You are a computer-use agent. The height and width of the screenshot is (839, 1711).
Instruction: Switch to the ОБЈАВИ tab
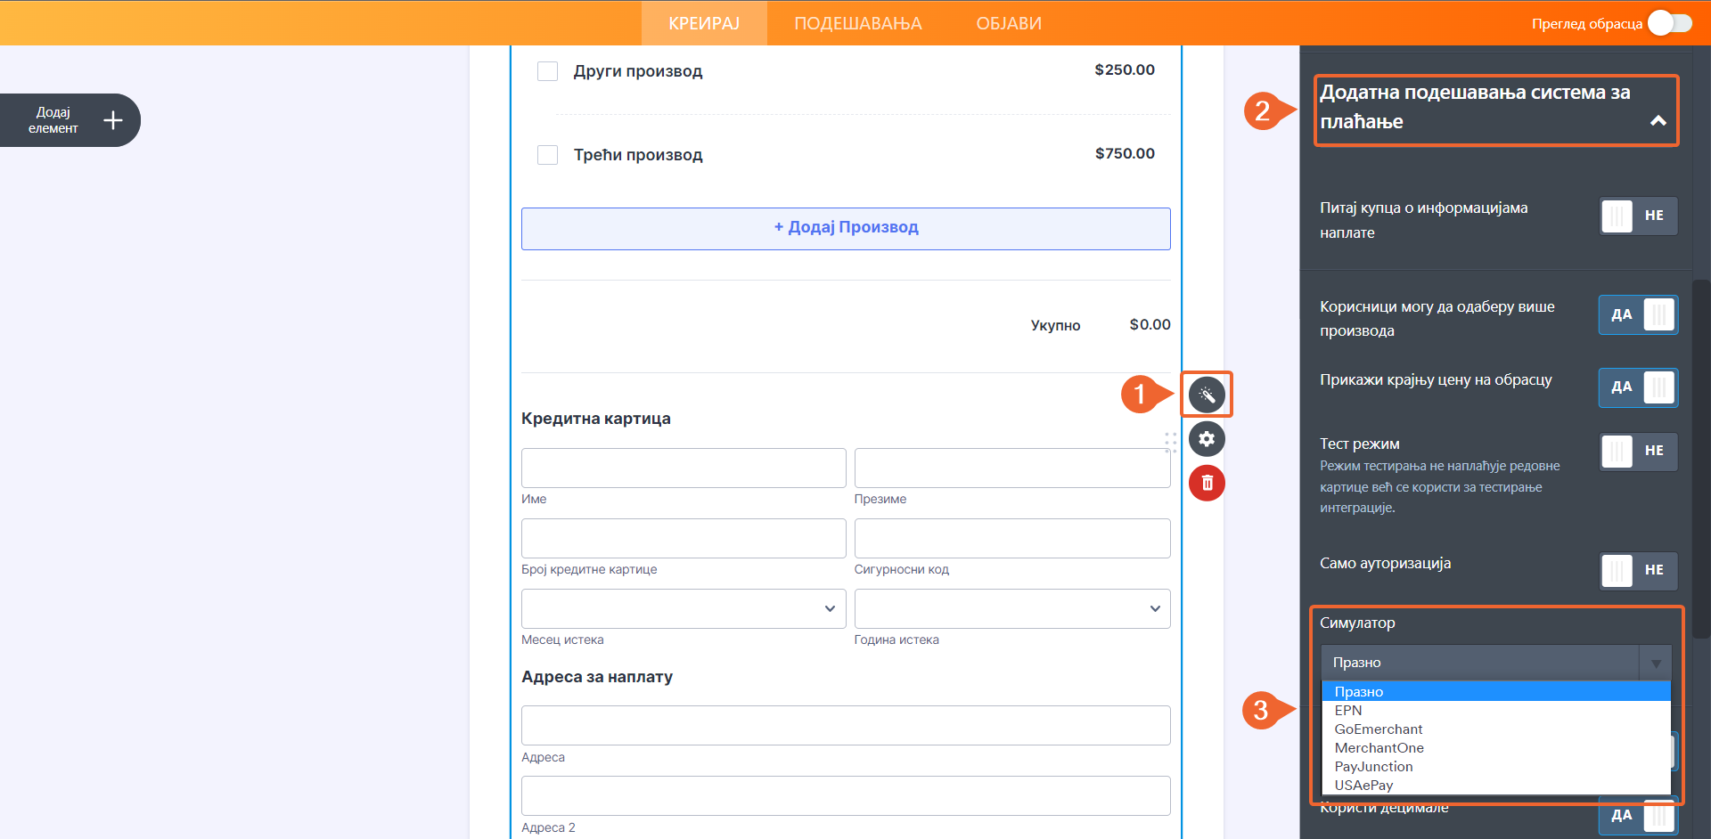(x=1009, y=23)
